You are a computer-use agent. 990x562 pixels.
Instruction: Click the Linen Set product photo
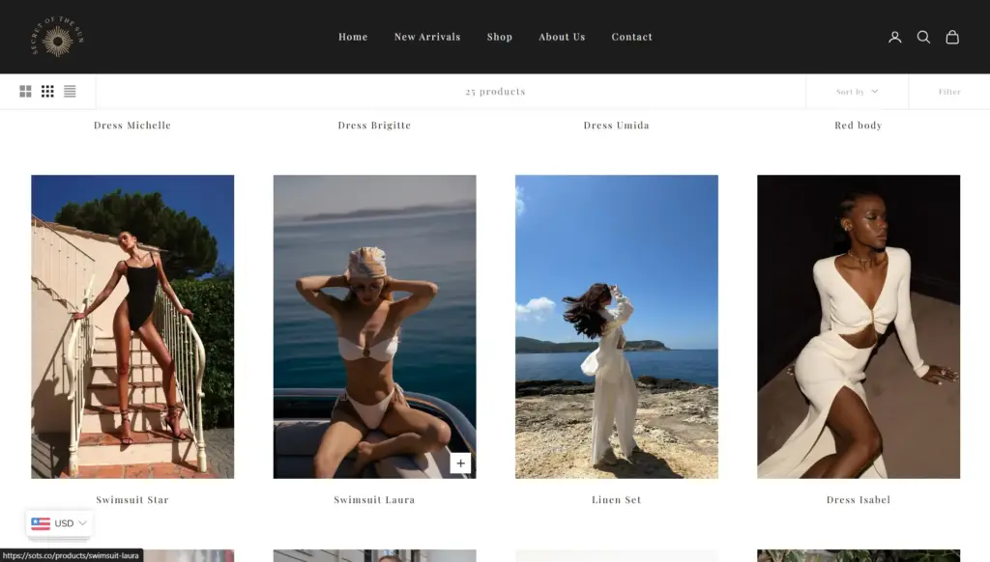click(617, 326)
